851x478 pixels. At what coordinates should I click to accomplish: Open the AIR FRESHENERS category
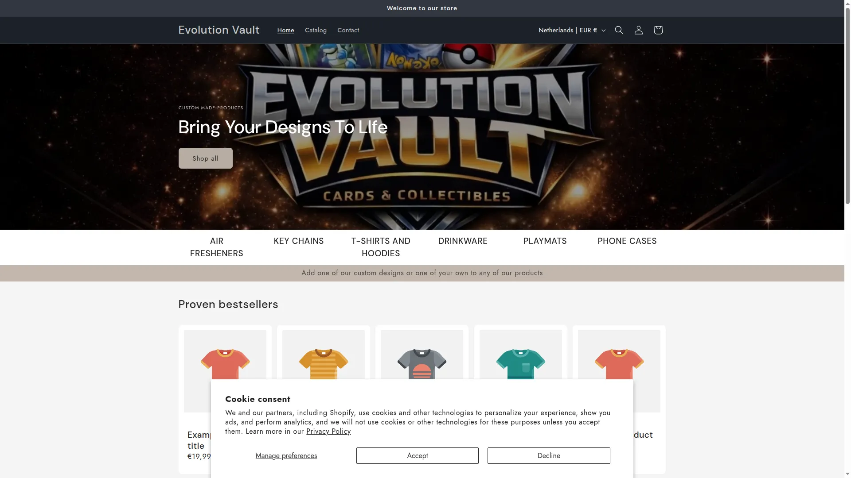(216, 247)
